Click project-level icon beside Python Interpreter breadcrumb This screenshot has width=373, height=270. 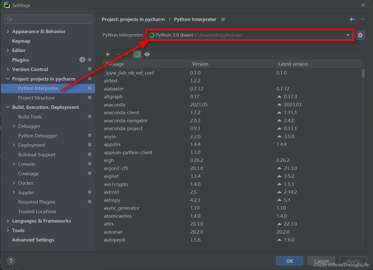pyautogui.click(x=223, y=19)
